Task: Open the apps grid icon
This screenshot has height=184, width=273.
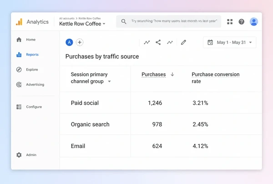Action: (230, 21)
